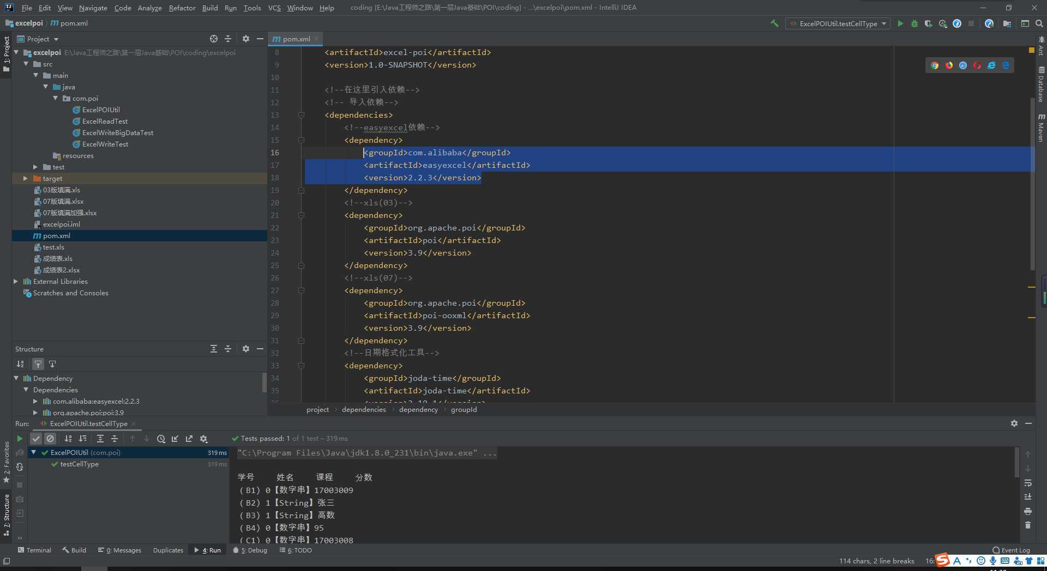The image size is (1047, 571).
Task: Collapse all in the Project panel header
Action: pyautogui.click(x=228, y=39)
